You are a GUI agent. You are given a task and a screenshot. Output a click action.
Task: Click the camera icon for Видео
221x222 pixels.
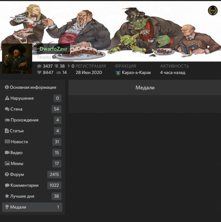(7, 152)
